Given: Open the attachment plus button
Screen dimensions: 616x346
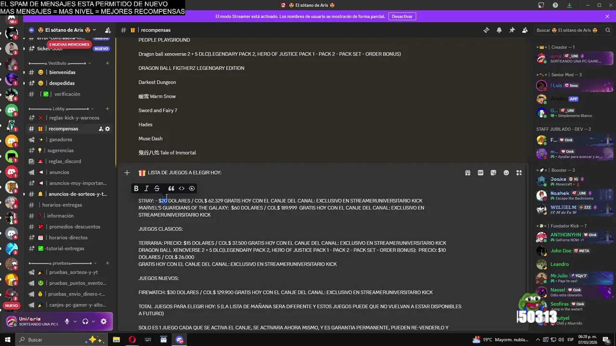Looking at the screenshot, I should pos(127,173).
